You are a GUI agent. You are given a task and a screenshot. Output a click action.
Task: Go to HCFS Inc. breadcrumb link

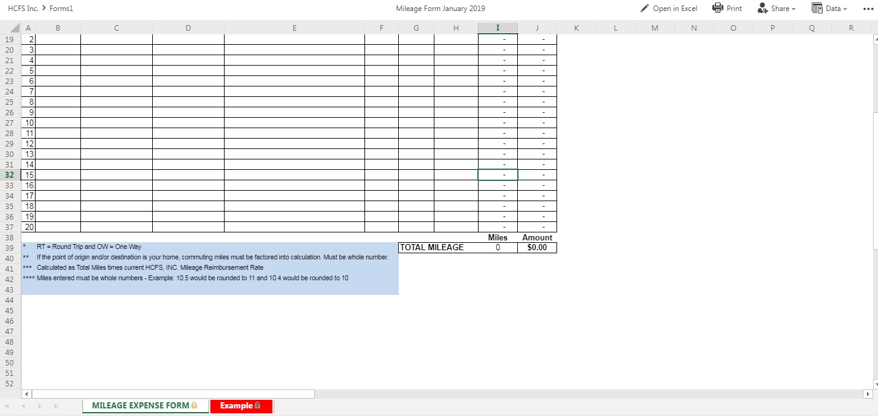(x=23, y=9)
